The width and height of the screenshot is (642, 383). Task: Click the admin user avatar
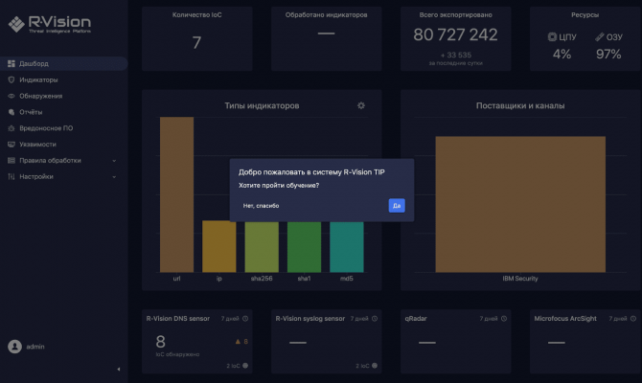pos(14,347)
